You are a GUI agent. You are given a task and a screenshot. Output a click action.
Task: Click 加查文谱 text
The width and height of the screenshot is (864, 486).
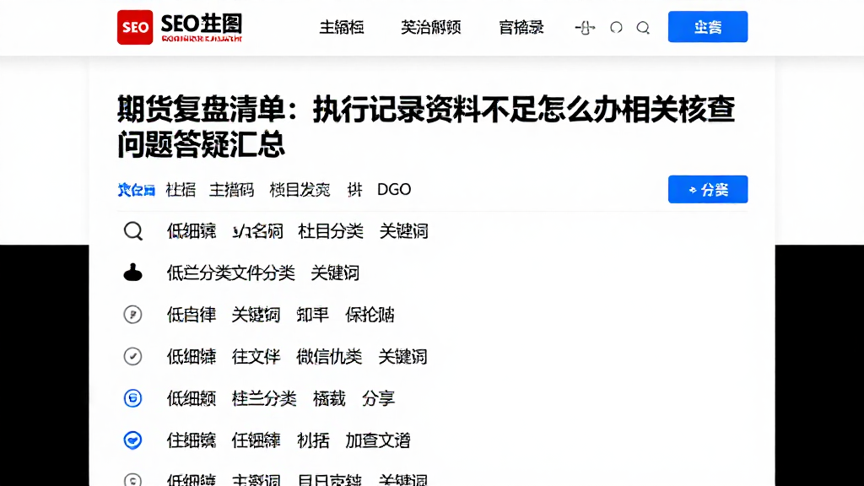378,440
